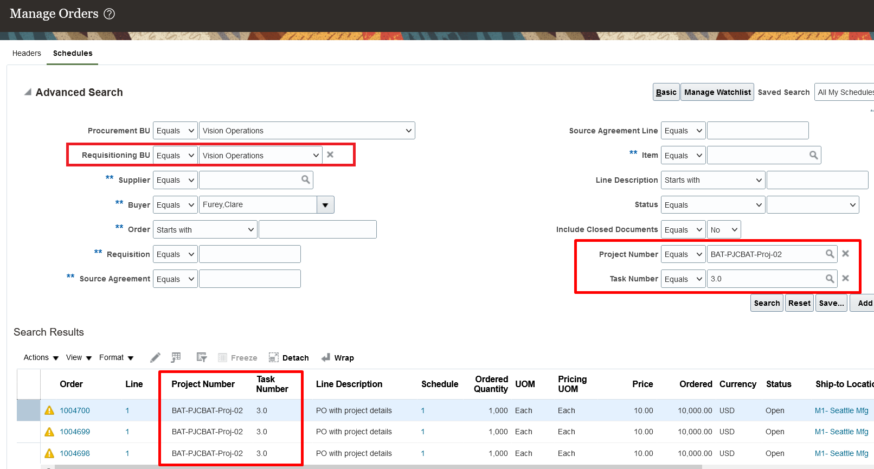Image resolution: width=874 pixels, height=469 pixels.
Task: Open the Format menu
Action: [116, 357]
